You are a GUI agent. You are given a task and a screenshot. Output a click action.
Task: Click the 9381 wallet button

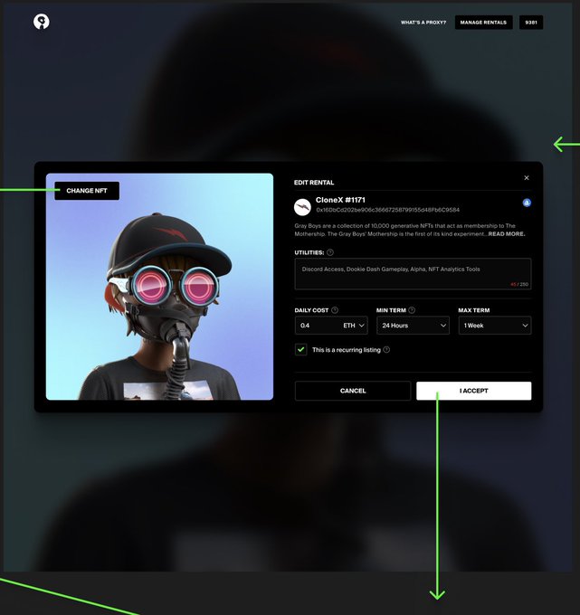click(x=531, y=23)
